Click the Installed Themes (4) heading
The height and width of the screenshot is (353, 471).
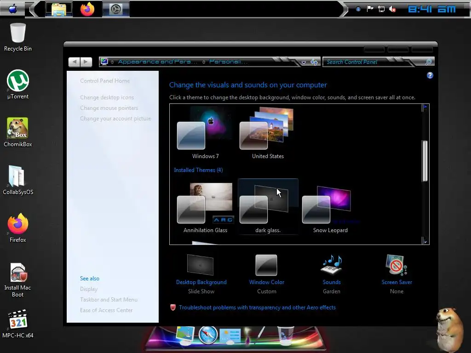click(198, 170)
